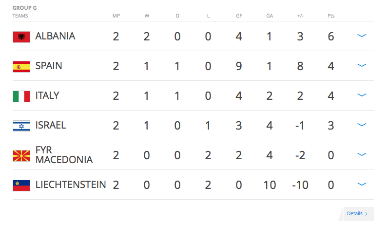Expand the Spain row chevron
This screenshot has height=225, width=386.
point(362,66)
